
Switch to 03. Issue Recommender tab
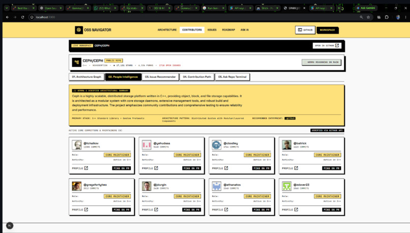pyautogui.click(x=160, y=77)
